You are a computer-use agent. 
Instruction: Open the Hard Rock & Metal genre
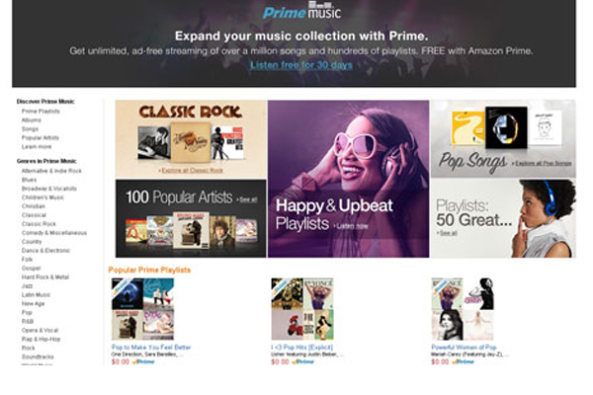click(x=45, y=277)
